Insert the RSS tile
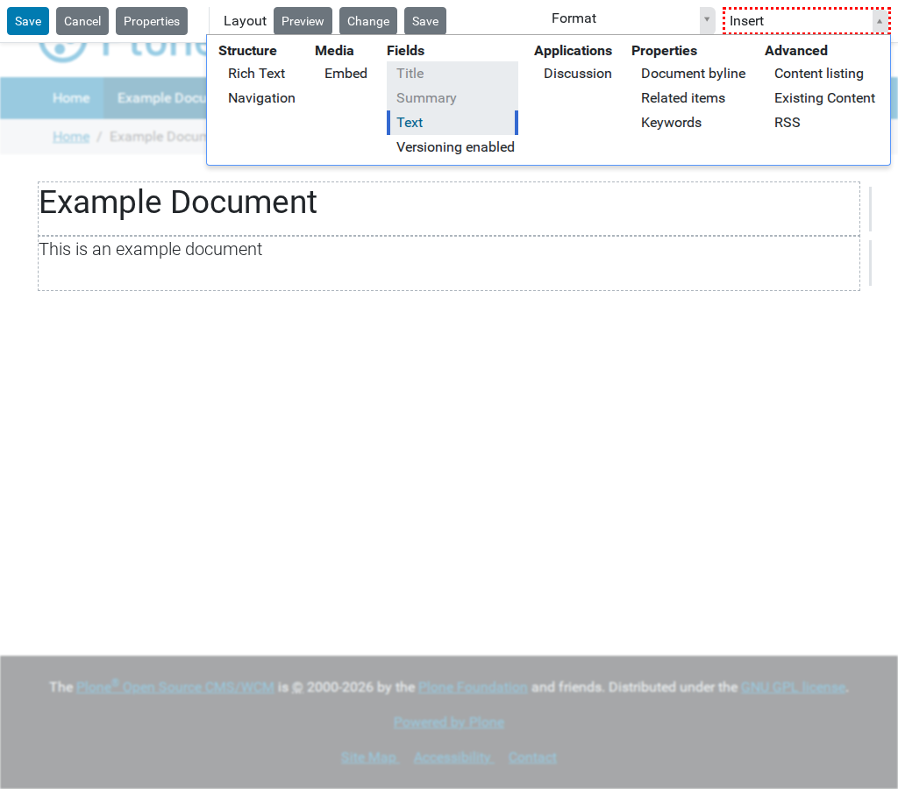Image resolution: width=898 pixels, height=789 pixels. point(788,123)
